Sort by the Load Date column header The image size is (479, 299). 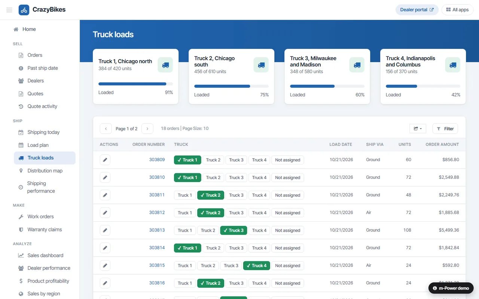pos(341,144)
